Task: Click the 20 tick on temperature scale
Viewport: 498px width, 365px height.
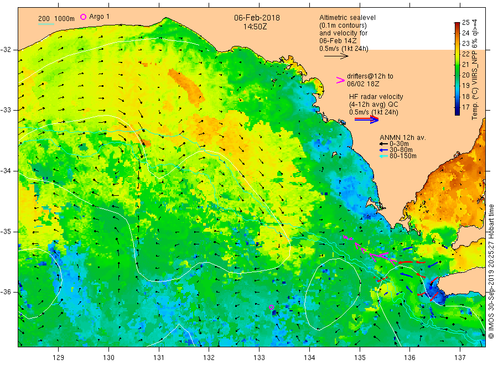Action: pos(465,75)
